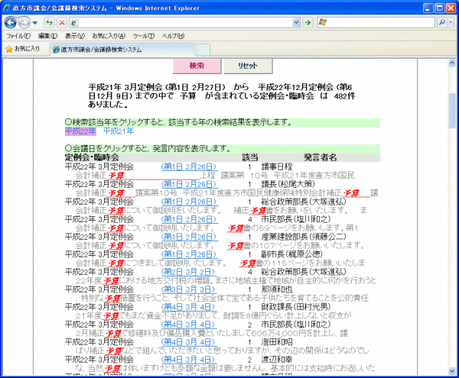Open 第1日 2月26日 link for 総合政策部長 row
Image resolution: width=459 pixels, height=378 pixels.
(190, 202)
